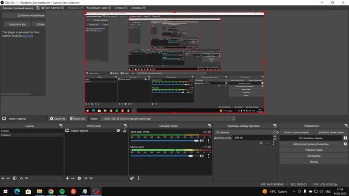Click the Длительность 300 ms field
The width and height of the screenshot is (349, 196).
click(x=252, y=138)
